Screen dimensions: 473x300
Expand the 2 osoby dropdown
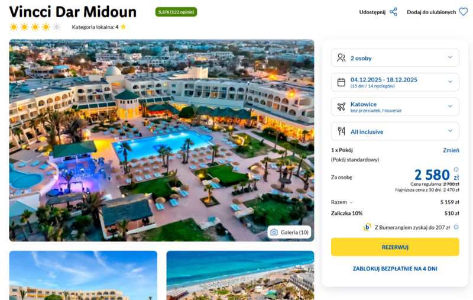coord(395,57)
